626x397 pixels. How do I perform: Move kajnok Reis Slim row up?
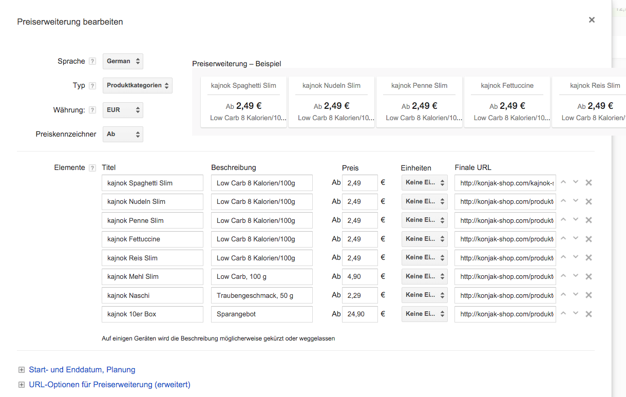(x=563, y=257)
